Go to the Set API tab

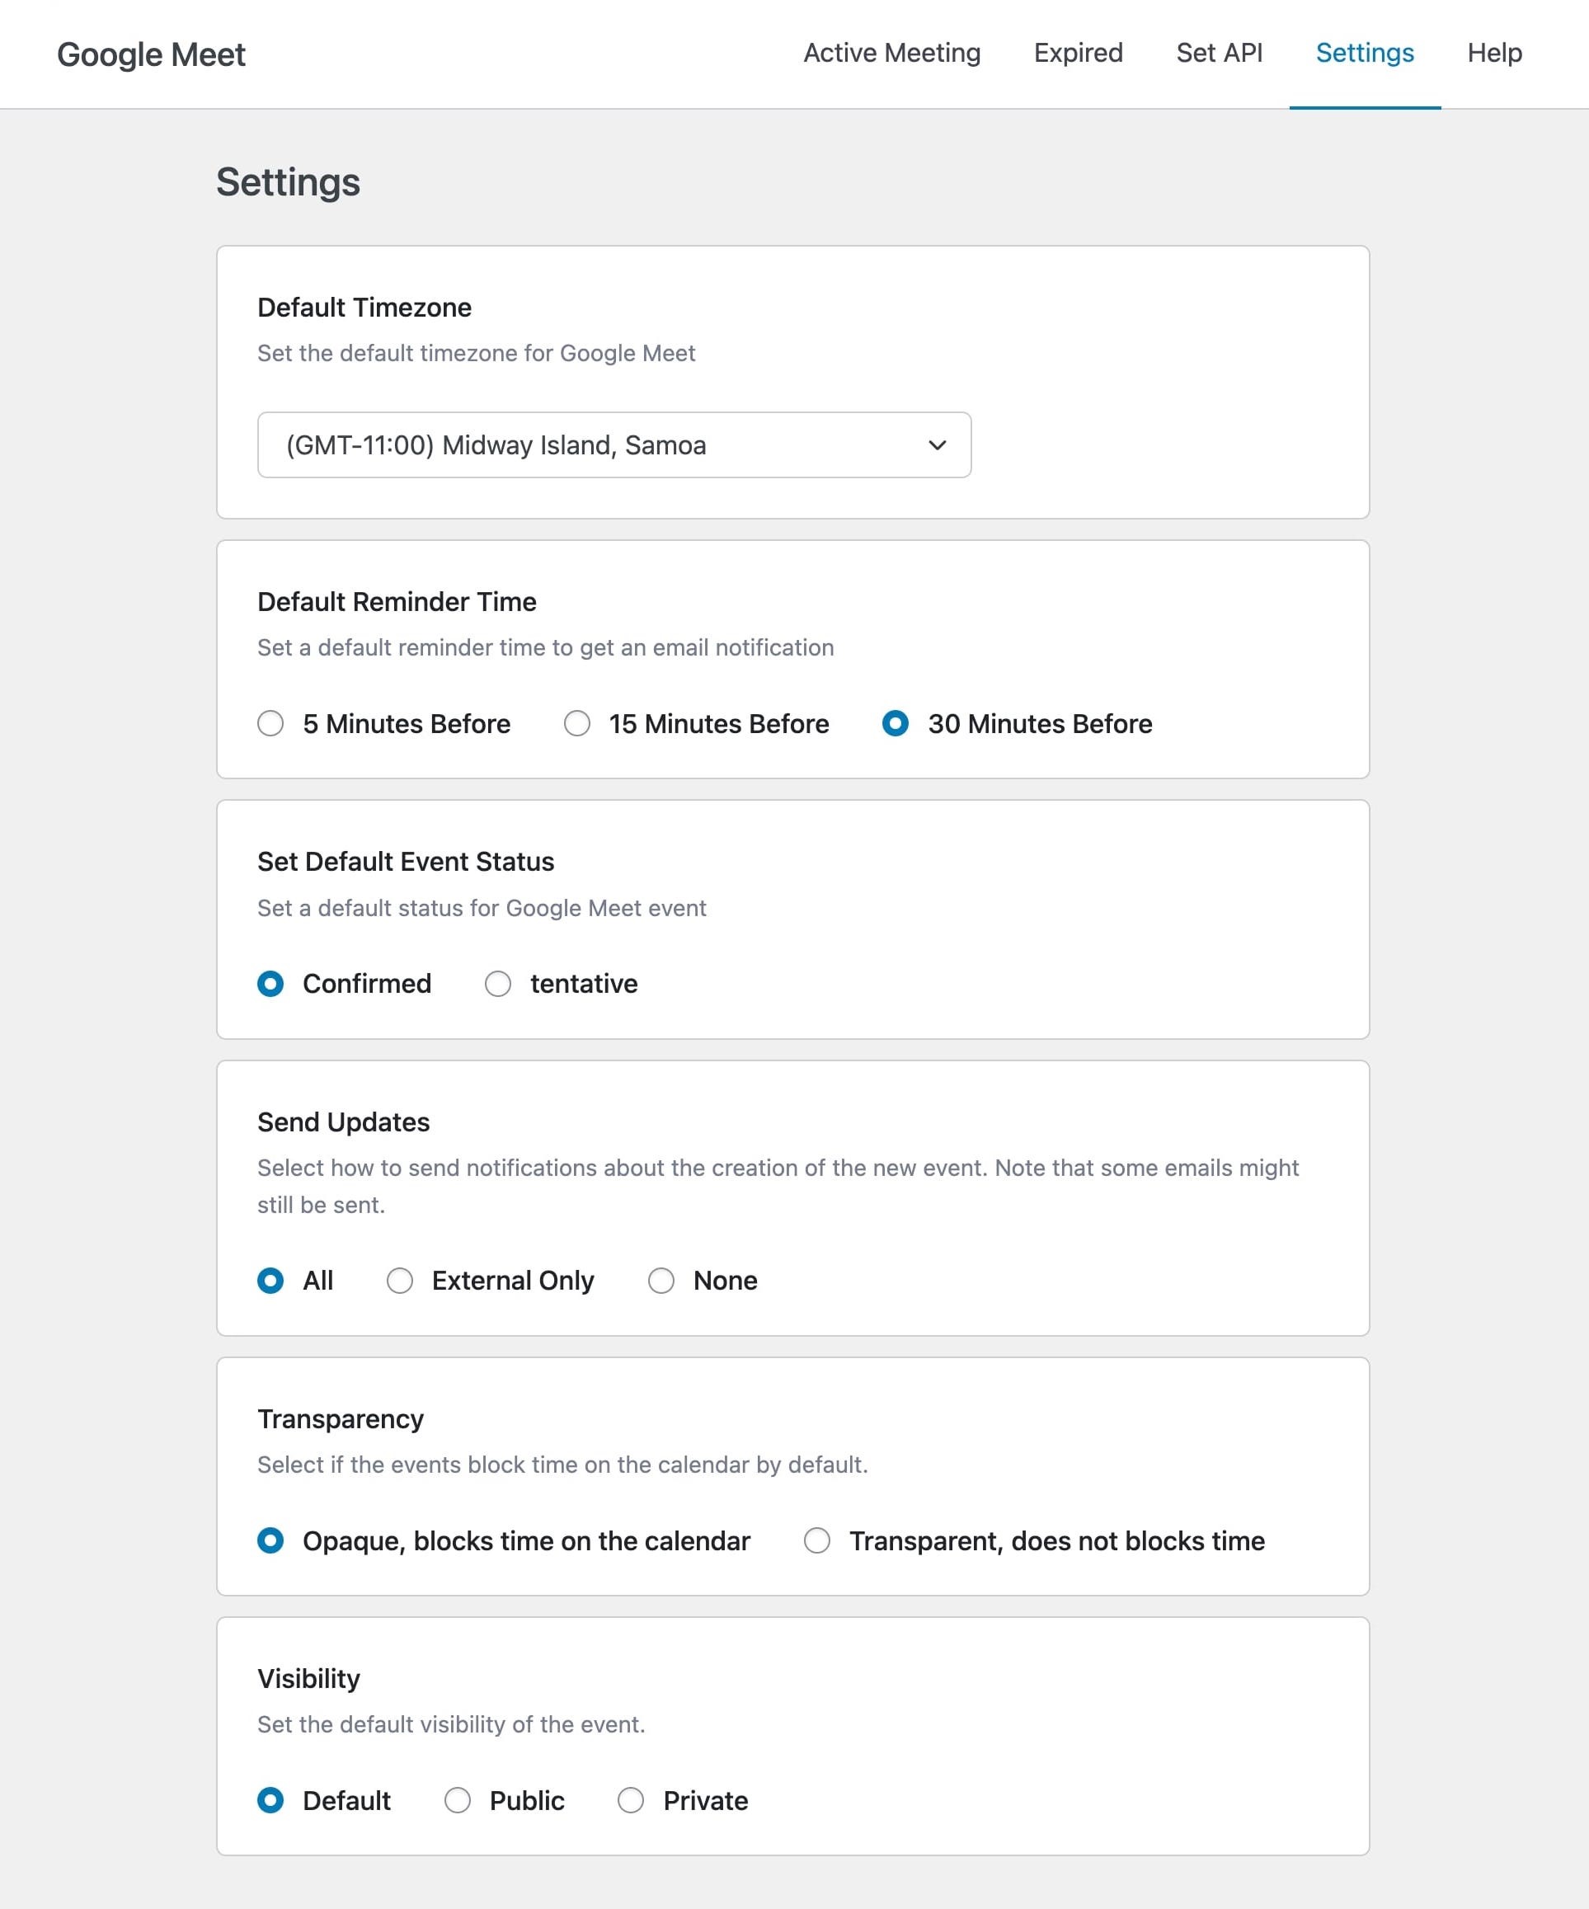click(1219, 54)
